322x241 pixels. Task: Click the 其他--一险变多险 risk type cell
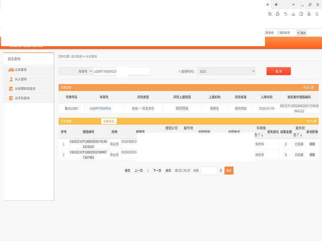143,108
